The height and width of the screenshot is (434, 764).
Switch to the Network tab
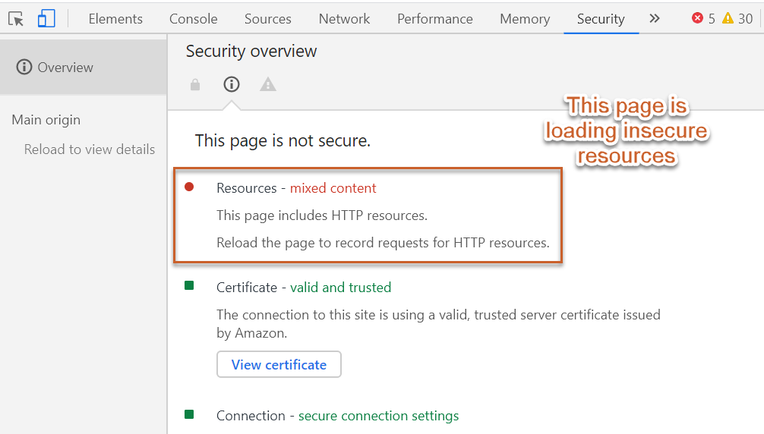point(344,19)
